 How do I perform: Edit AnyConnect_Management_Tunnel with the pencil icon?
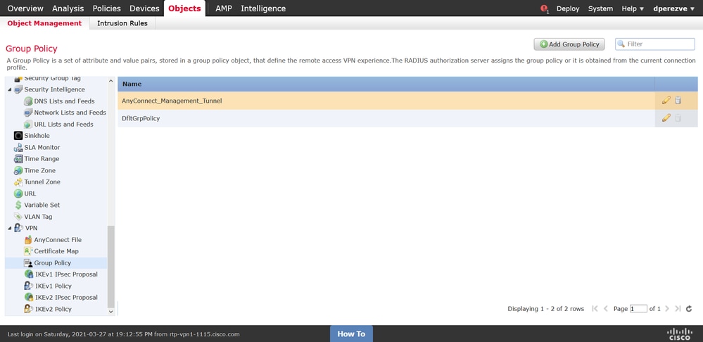pos(666,101)
